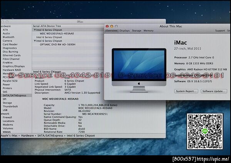Select Locations under Network

point(8,121)
